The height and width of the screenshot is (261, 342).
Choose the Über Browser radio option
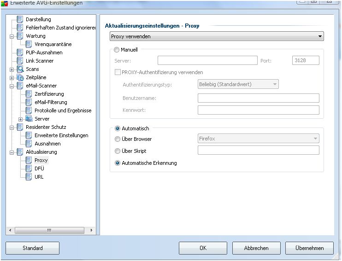coord(118,139)
